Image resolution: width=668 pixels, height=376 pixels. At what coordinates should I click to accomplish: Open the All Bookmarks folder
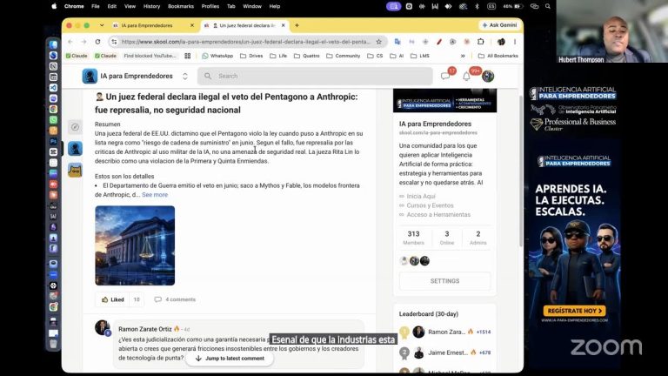coord(498,56)
